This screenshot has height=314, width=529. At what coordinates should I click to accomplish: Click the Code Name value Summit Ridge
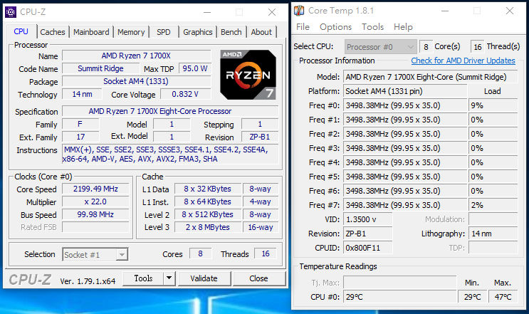point(100,68)
